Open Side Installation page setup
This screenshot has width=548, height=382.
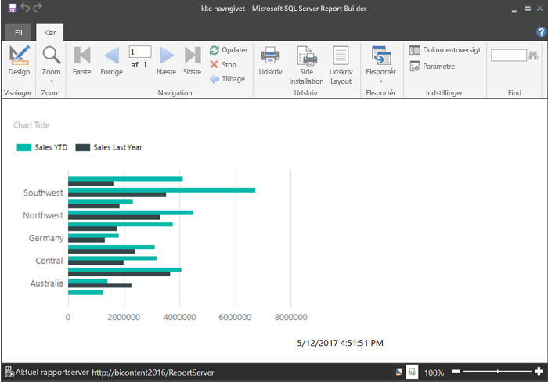(306, 65)
